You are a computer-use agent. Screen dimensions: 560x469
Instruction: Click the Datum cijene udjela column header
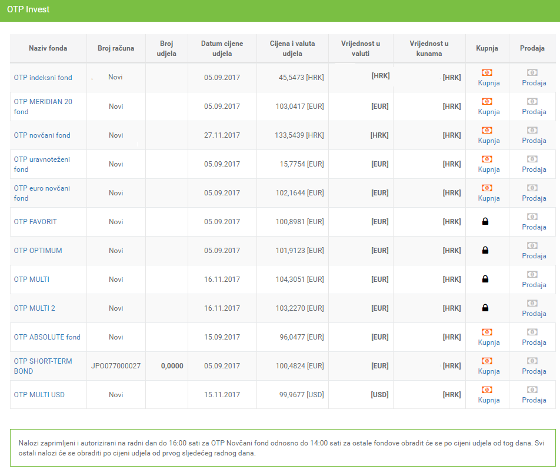[x=222, y=49]
